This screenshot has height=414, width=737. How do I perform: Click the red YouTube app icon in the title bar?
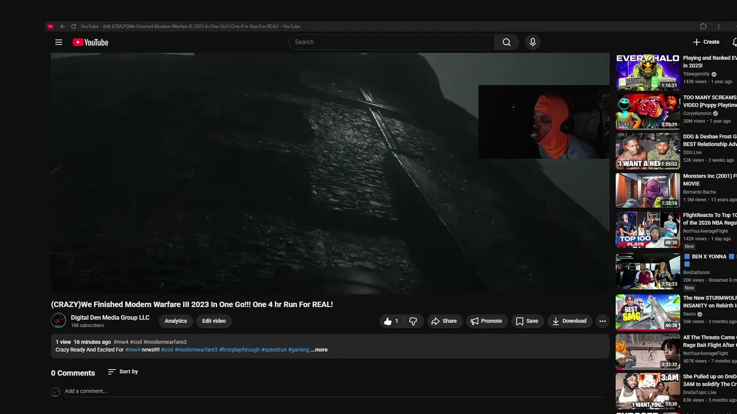pos(51,26)
